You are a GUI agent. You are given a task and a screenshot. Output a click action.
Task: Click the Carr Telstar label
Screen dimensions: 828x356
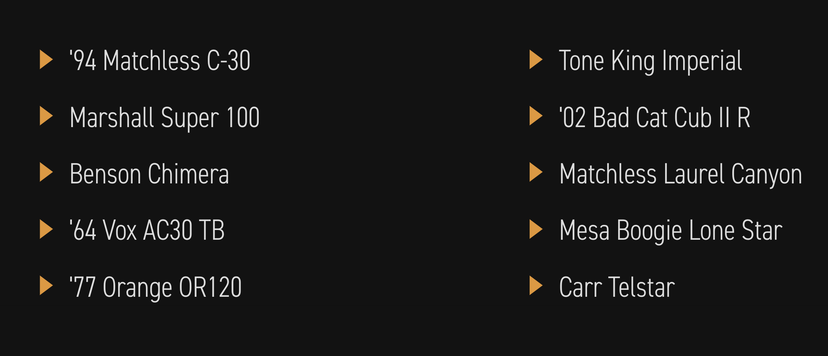point(617,287)
